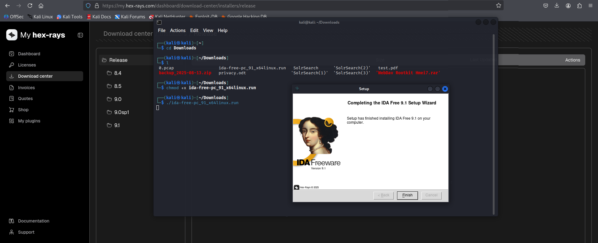Open Quotes in the sidebar
Image resolution: width=598 pixels, height=243 pixels.
pos(45,99)
